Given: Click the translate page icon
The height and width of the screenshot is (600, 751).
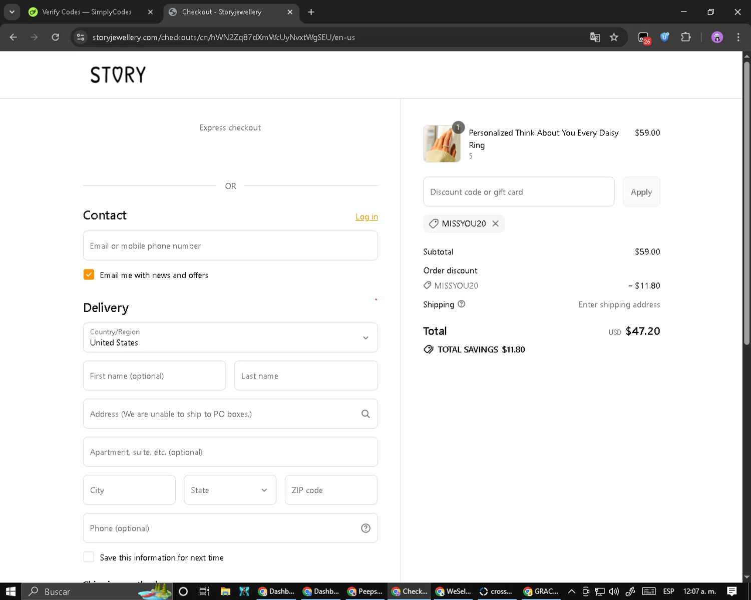Looking at the screenshot, I should click(x=595, y=37).
